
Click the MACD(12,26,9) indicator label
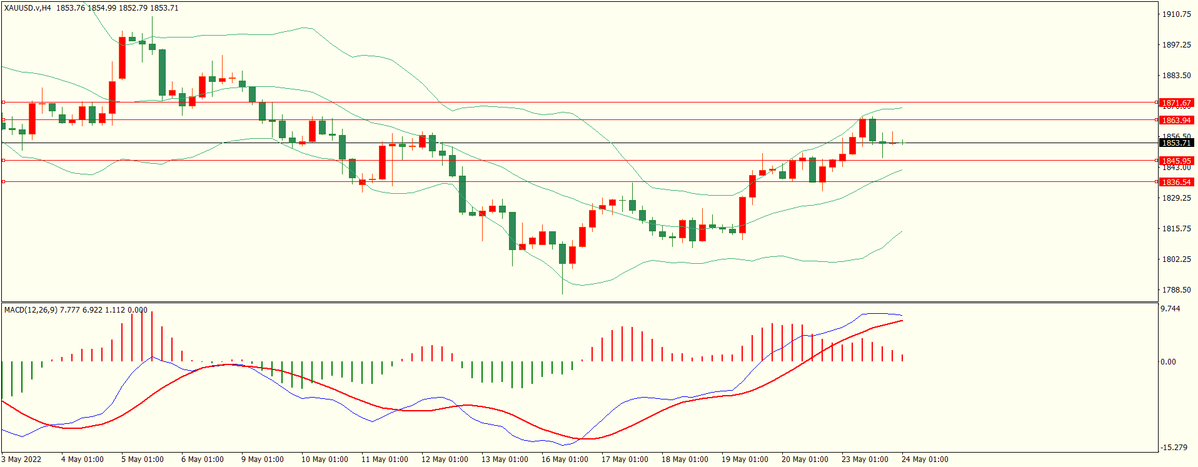31,309
